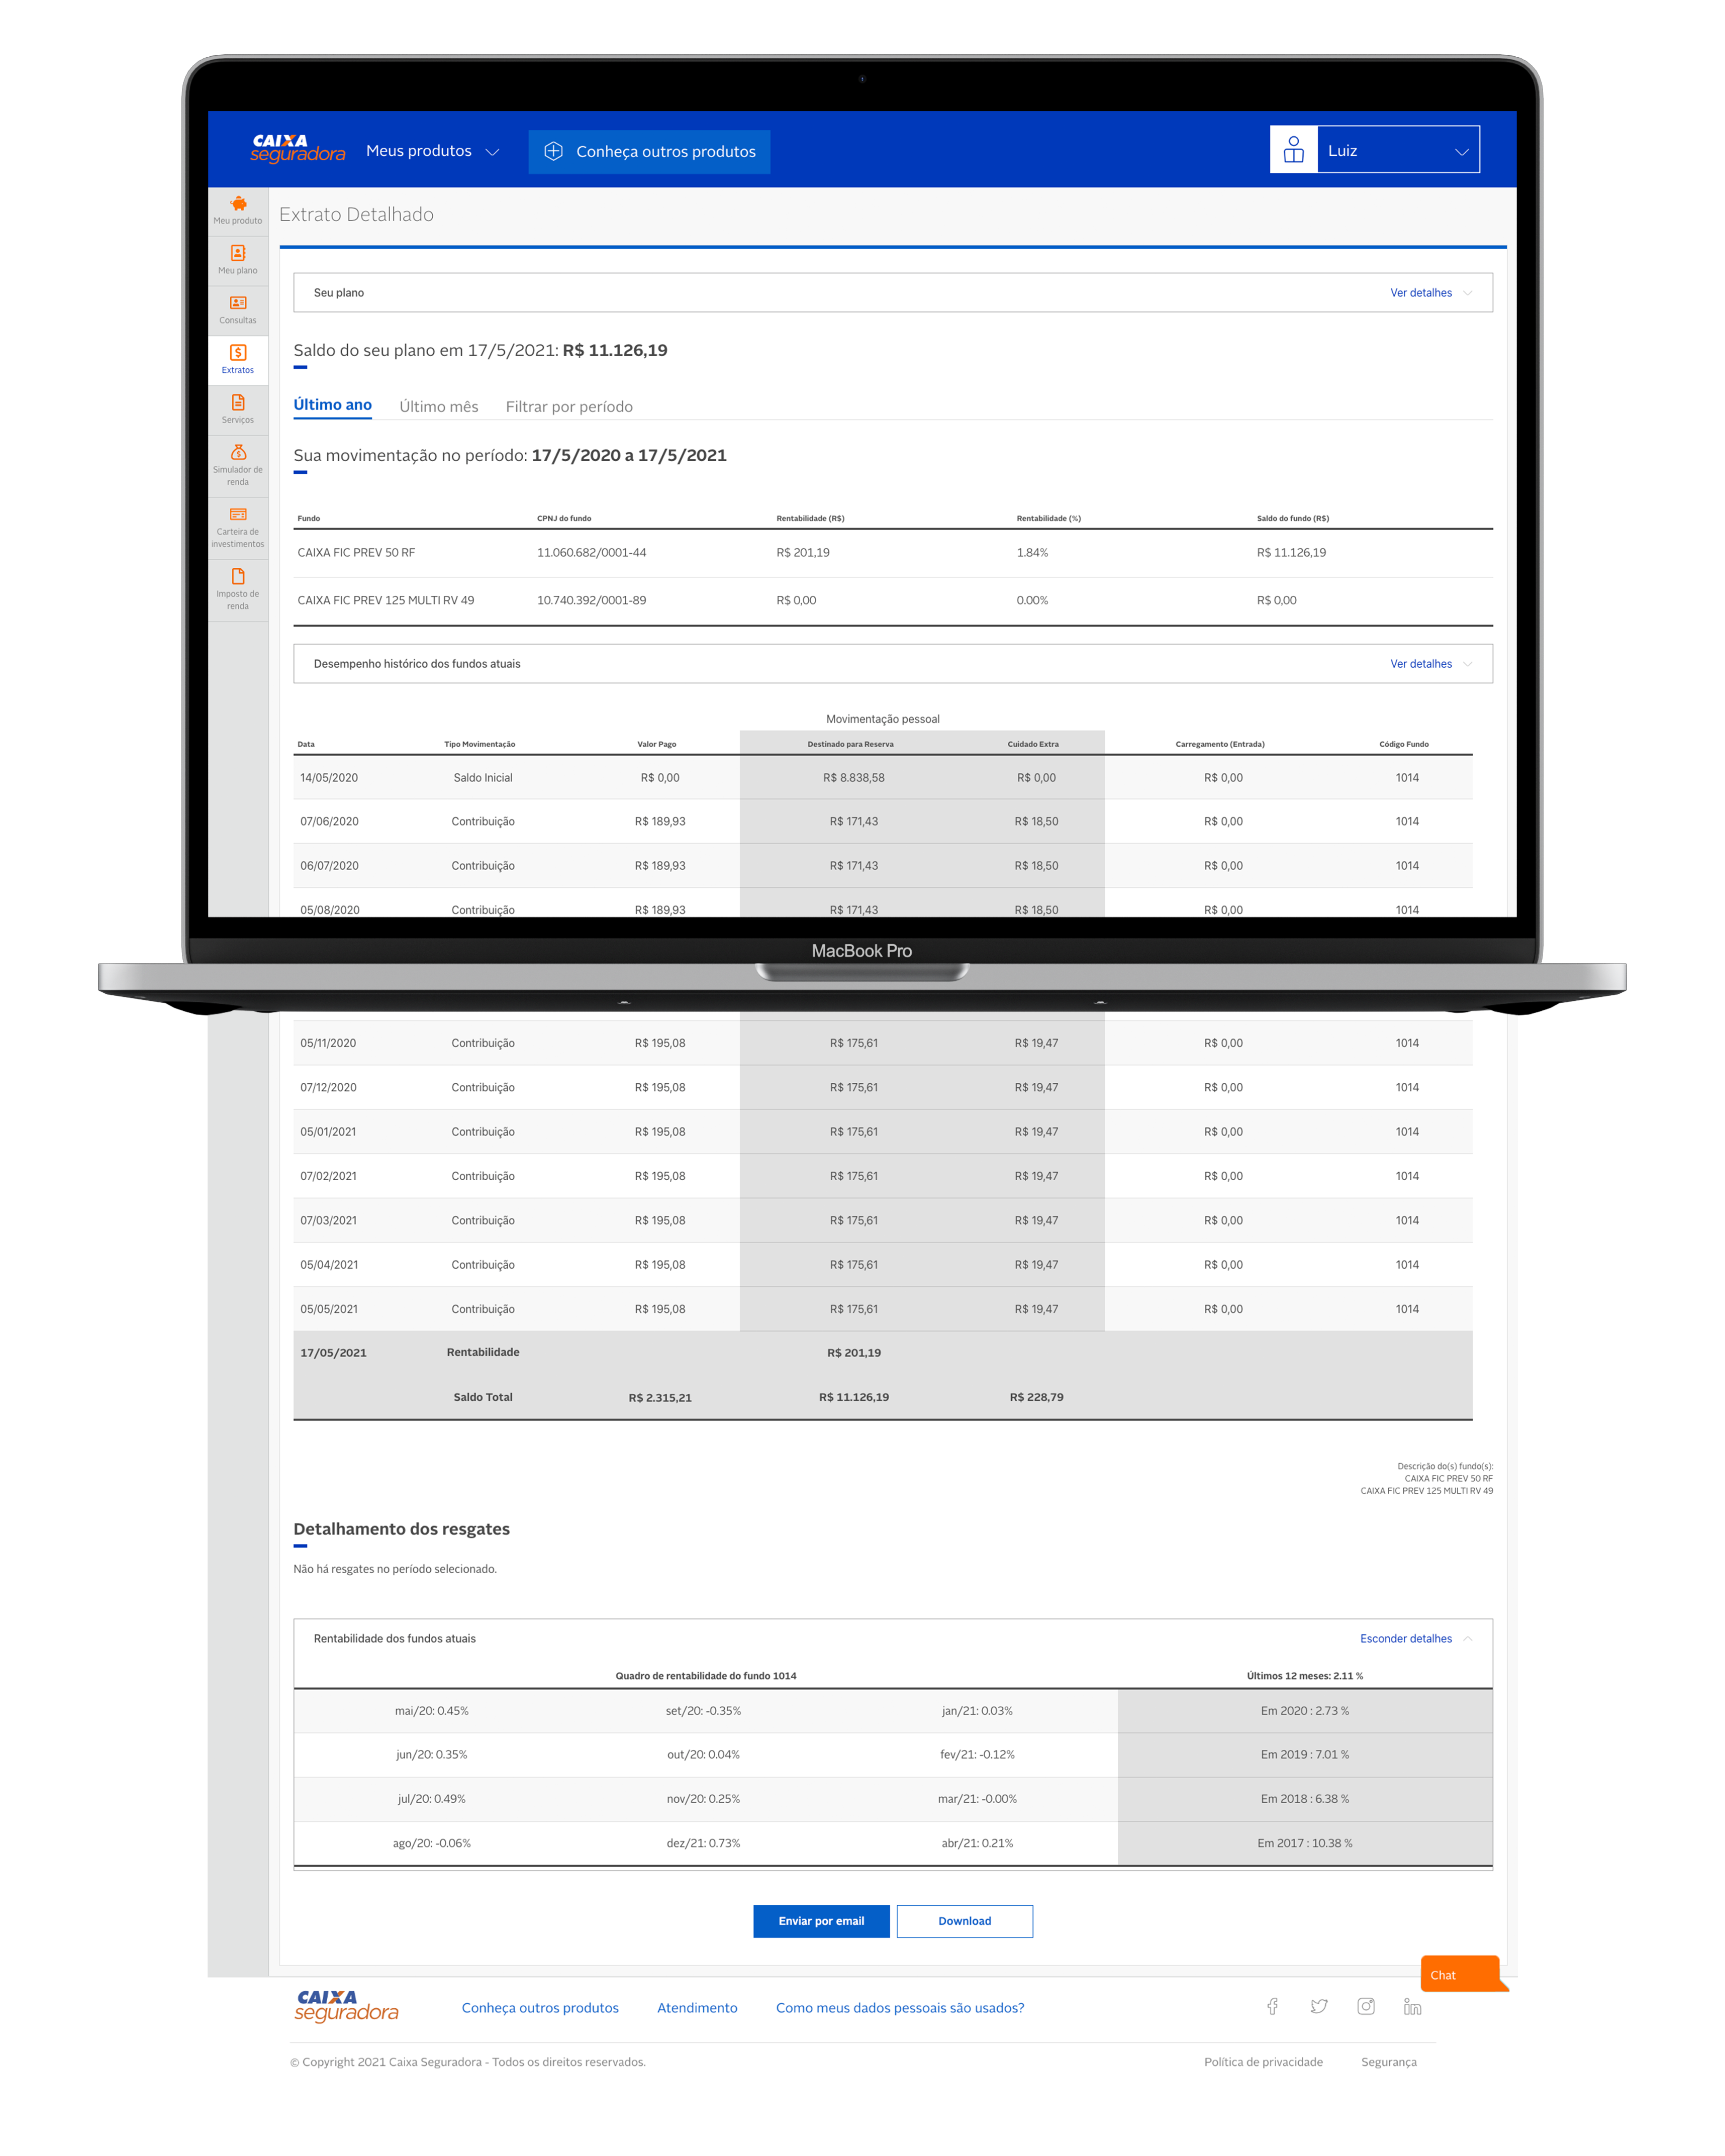Click the R$ 228,79 Cuidado Extra total
The width and height of the screenshot is (1725, 2156).
(1036, 1397)
